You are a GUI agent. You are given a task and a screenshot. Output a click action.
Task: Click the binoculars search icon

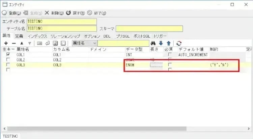click(x=153, y=43)
